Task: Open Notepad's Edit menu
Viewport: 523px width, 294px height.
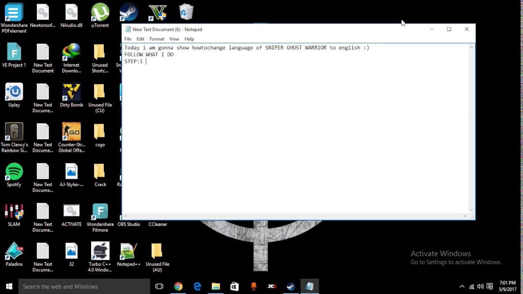Action: click(x=141, y=39)
